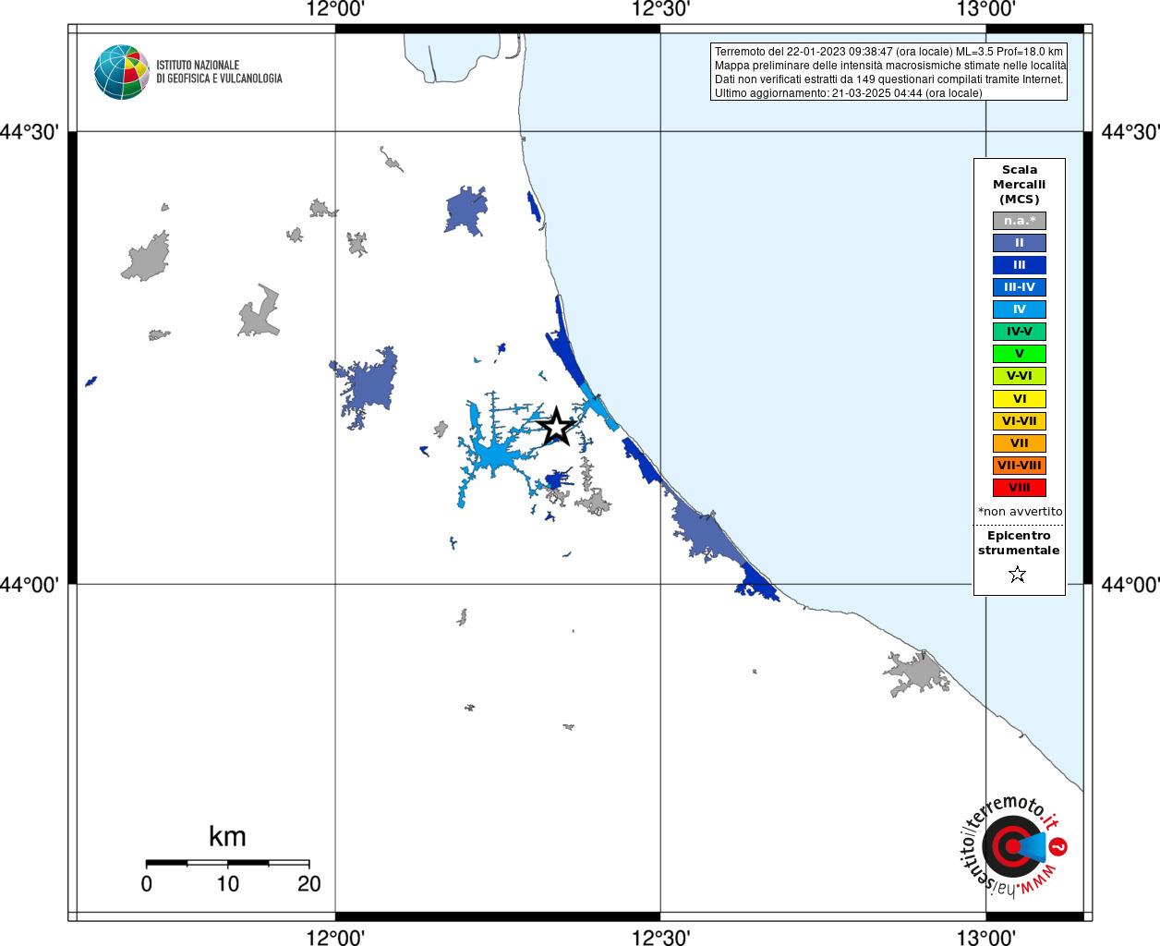Select the intensity II legend swatch
Screen dimensions: 1160x946
click(1020, 243)
